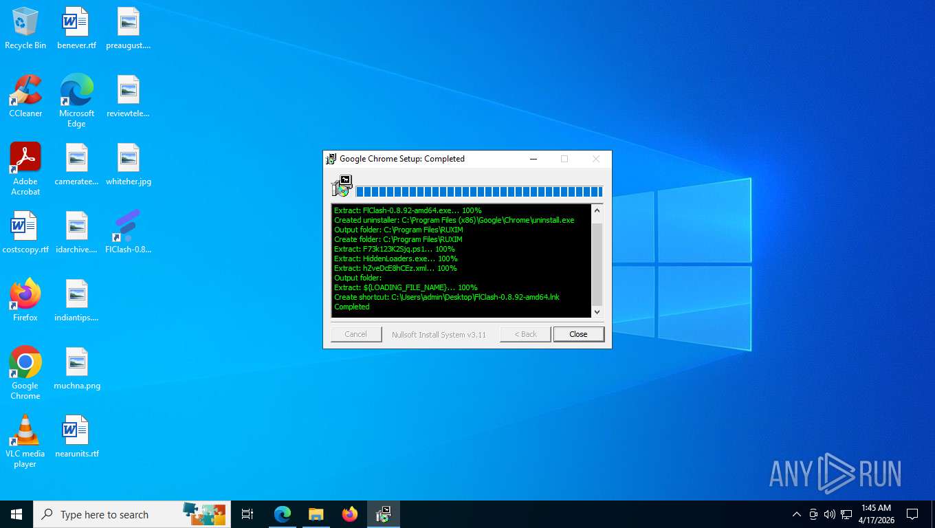Click the 'Extract: HiddenLoaders.exe' log line

[395, 258]
